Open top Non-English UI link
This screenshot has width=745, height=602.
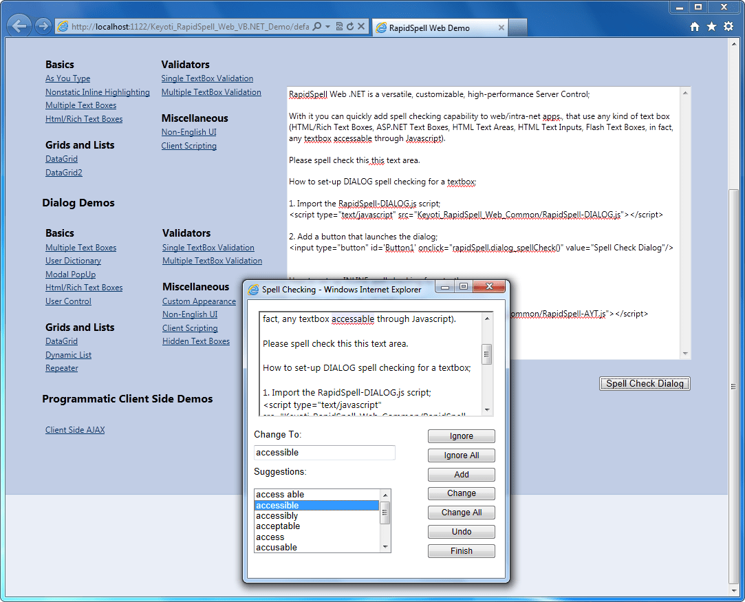pos(188,132)
